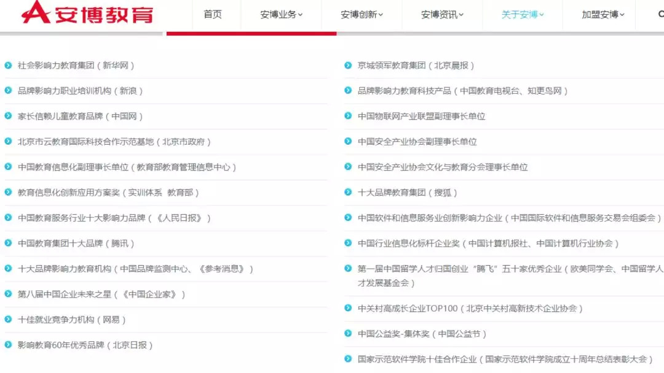The height and width of the screenshot is (373, 664).
Task: Open 品牌影响力职业培训机构（新浪） link
Action: [x=81, y=91]
